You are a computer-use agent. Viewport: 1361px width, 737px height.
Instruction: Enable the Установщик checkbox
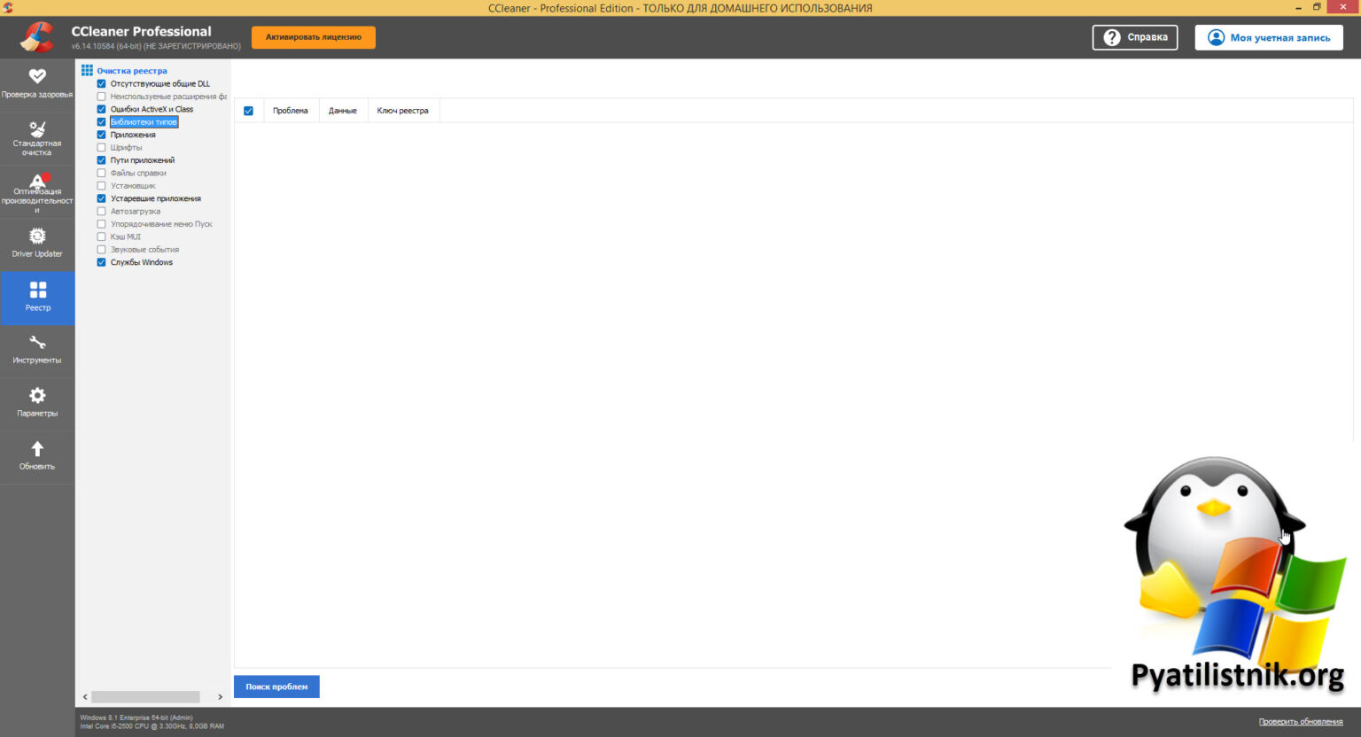tap(101, 186)
